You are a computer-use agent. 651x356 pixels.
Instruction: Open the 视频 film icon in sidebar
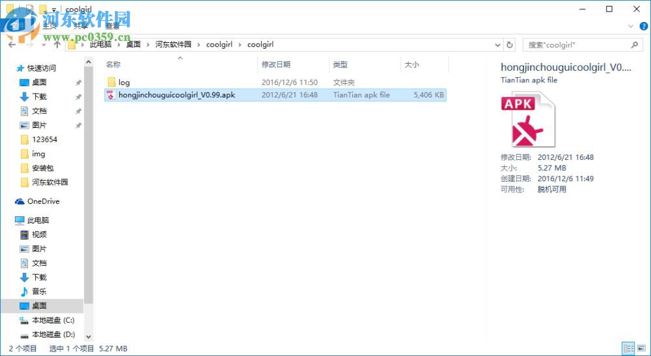25,235
